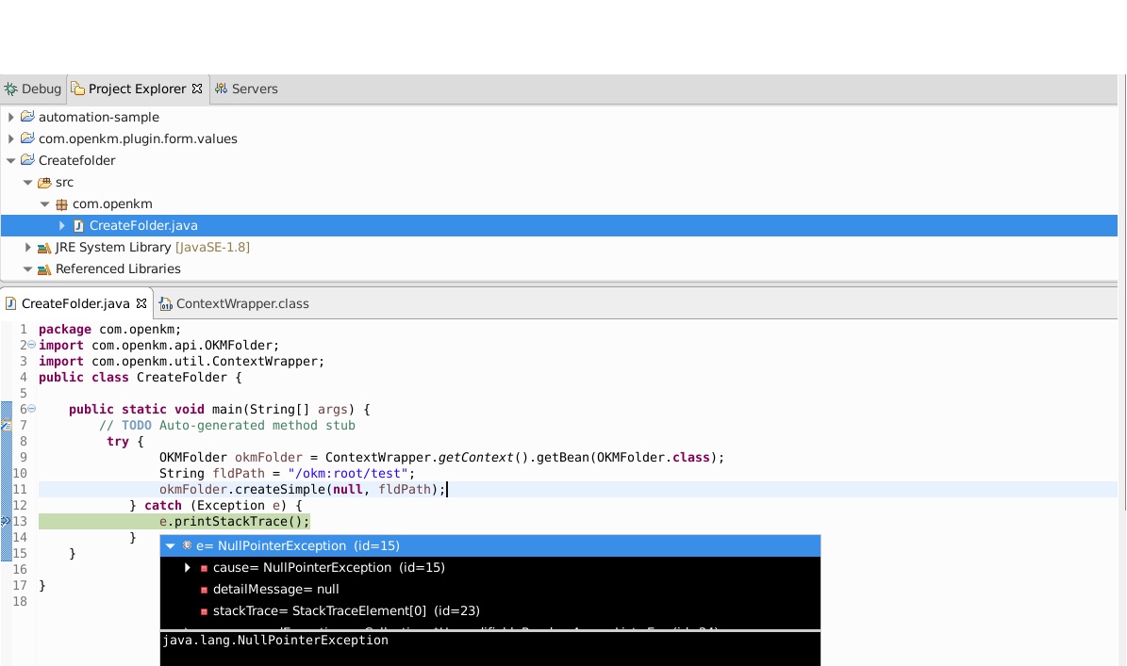1127x666 pixels.
Task: Click the task marker on line 7
Action: (6, 425)
